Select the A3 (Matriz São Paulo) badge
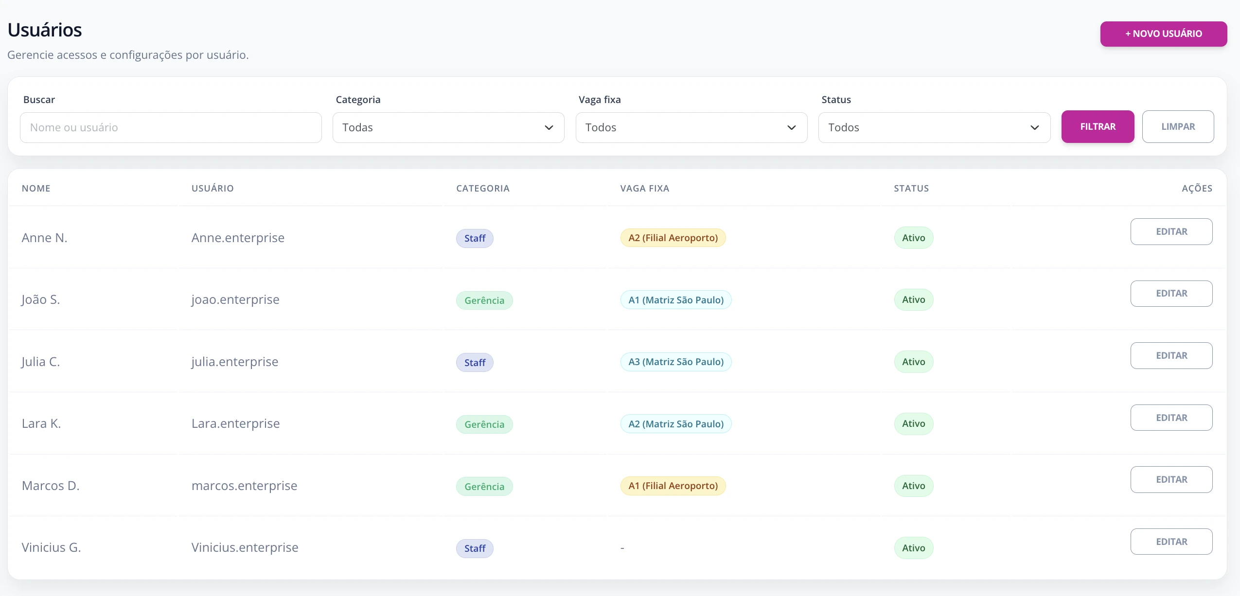The width and height of the screenshot is (1240, 596). [x=676, y=362]
